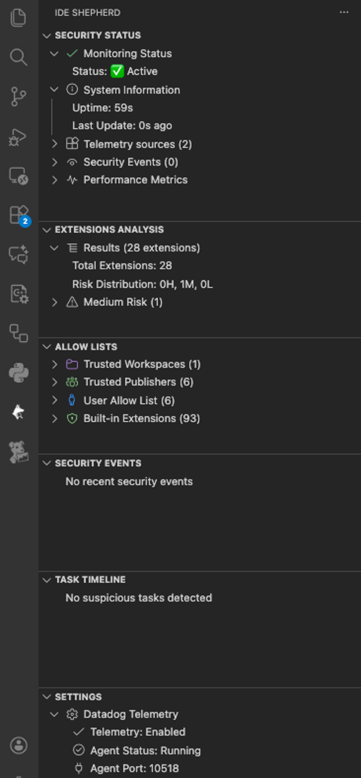Open the Accounts menu at bottom
This screenshot has height=778, width=361.
(18, 744)
